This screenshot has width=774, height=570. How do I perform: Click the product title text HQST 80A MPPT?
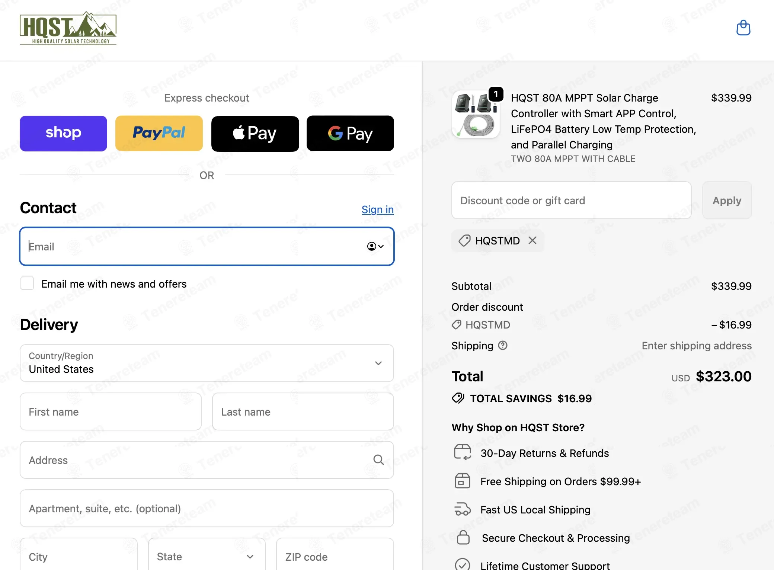(x=604, y=121)
